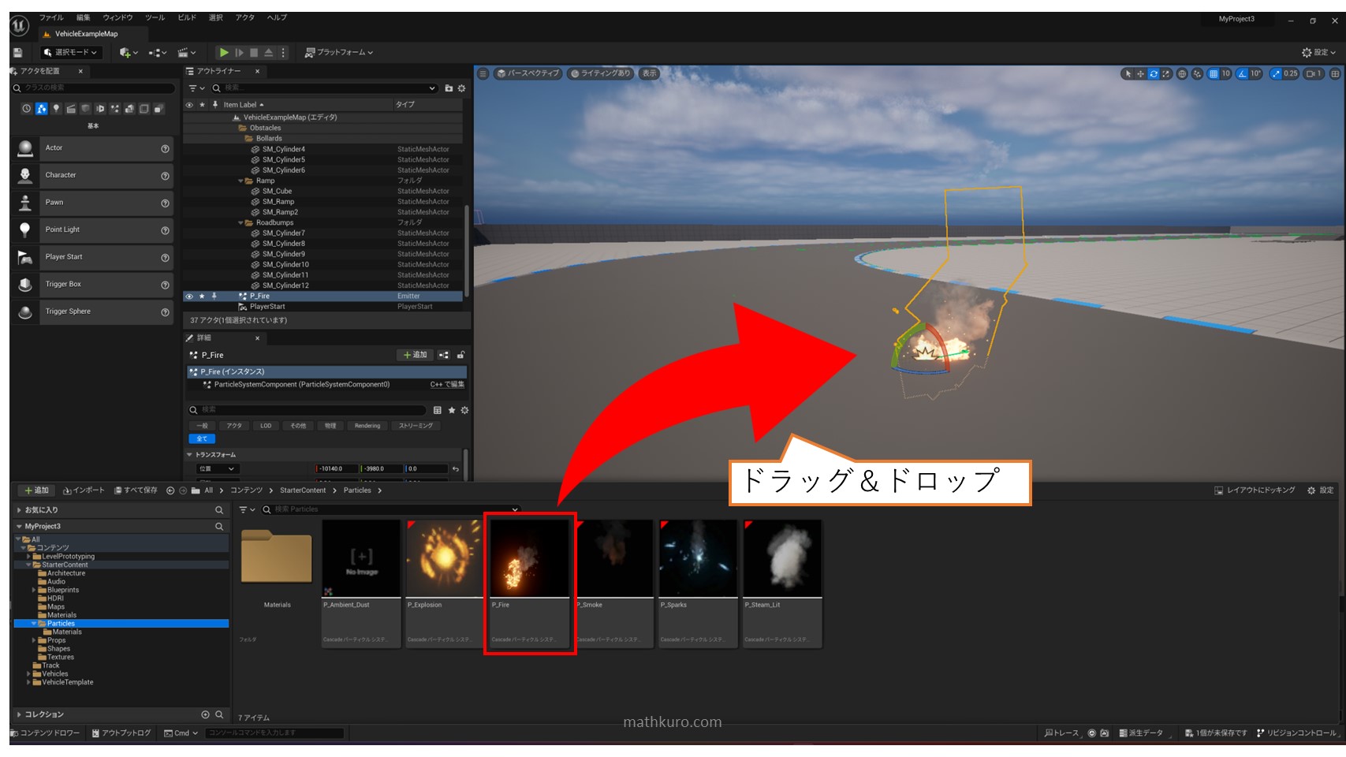Collapse the Ramp folder in outliner
Image resolution: width=1346 pixels, height=757 pixels.
coord(240,181)
